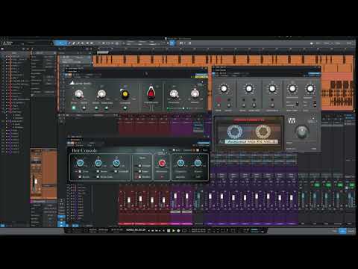Click the red pointer knob in channel strip plugin

pos(151,93)
